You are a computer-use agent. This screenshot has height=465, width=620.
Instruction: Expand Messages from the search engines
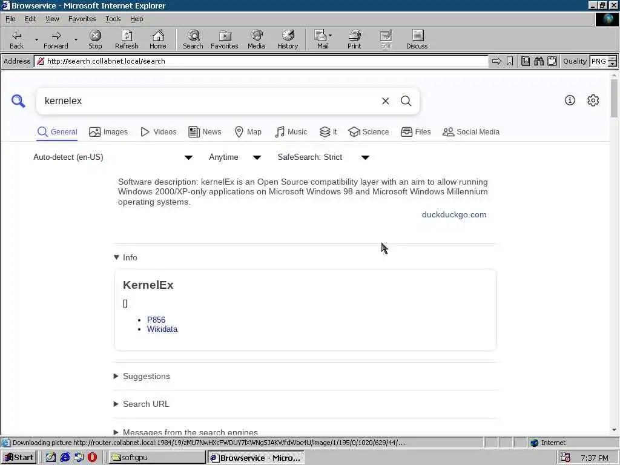tap(186, 432)
